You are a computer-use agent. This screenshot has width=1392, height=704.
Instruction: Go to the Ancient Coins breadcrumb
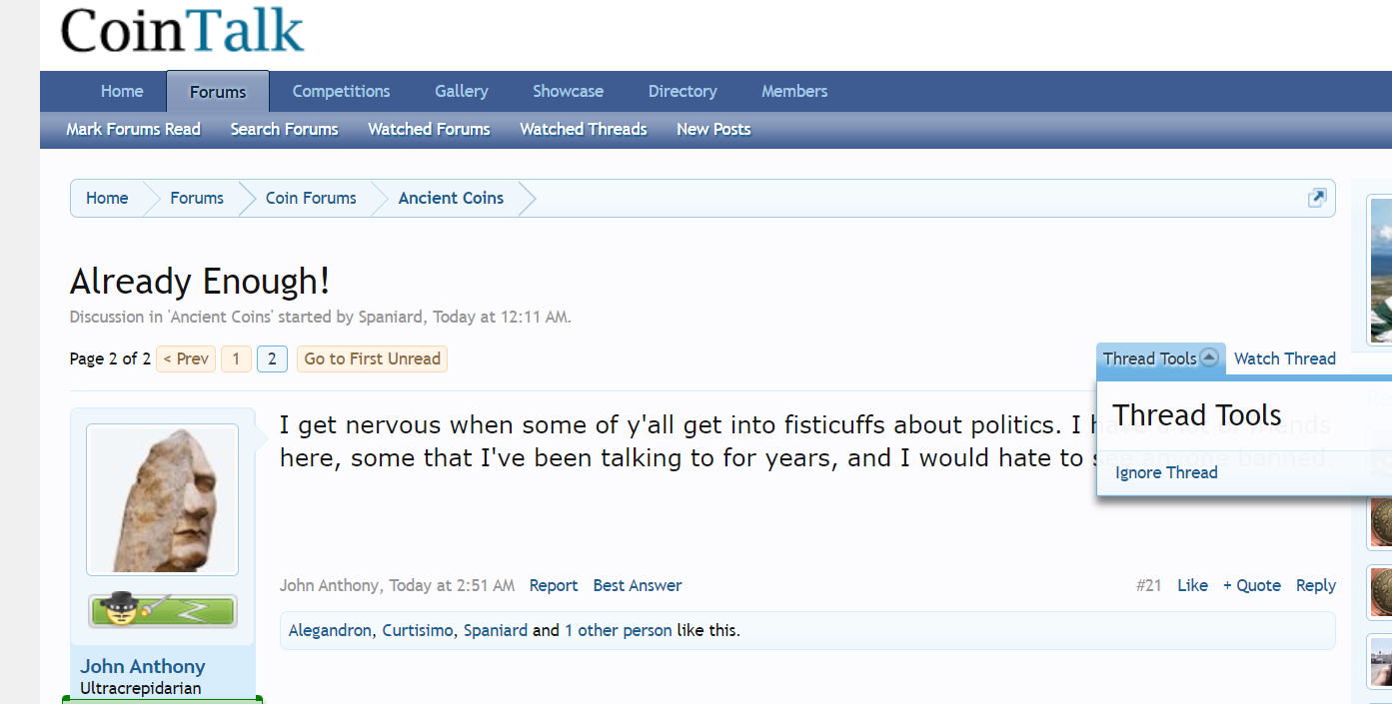point(451,198)
